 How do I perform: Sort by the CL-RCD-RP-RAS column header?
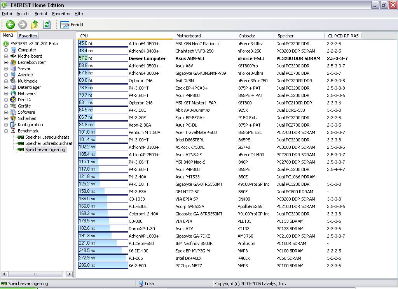343,36
